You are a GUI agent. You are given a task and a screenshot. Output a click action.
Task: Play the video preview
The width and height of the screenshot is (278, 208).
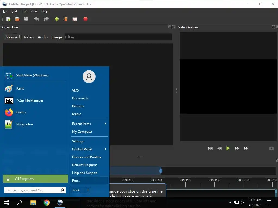228,148
